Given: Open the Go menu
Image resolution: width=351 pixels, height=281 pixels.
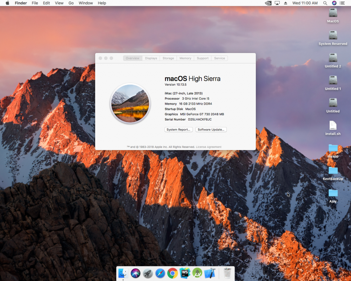Looking at the screenshot, I should (71, 3).
